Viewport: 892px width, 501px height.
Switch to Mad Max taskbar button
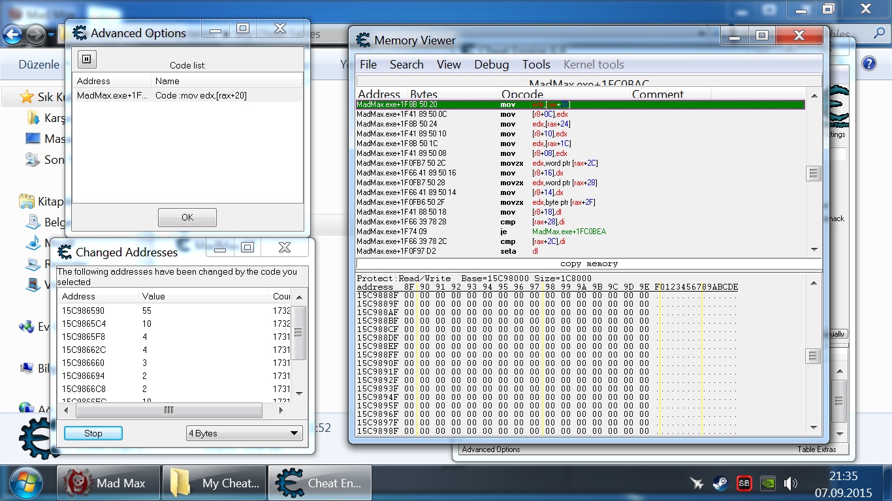[109, 483]
